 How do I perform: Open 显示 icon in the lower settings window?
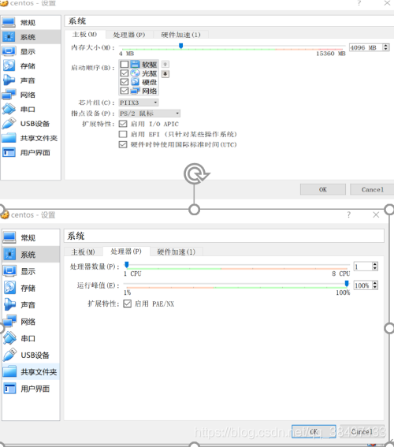(9, 271)
